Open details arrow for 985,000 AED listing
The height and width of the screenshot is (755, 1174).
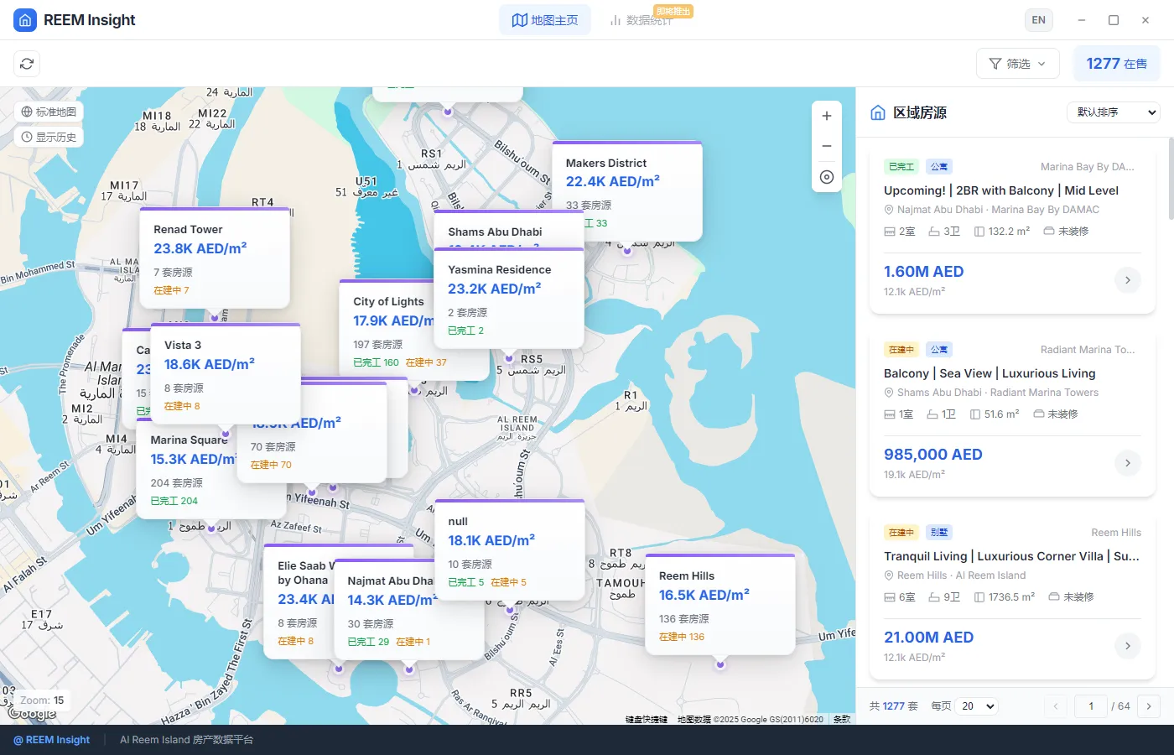pyautogui.click(x=1128, y=463)
